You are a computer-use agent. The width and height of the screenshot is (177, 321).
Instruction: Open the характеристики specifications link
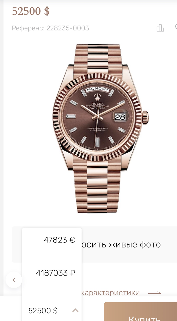111,293
